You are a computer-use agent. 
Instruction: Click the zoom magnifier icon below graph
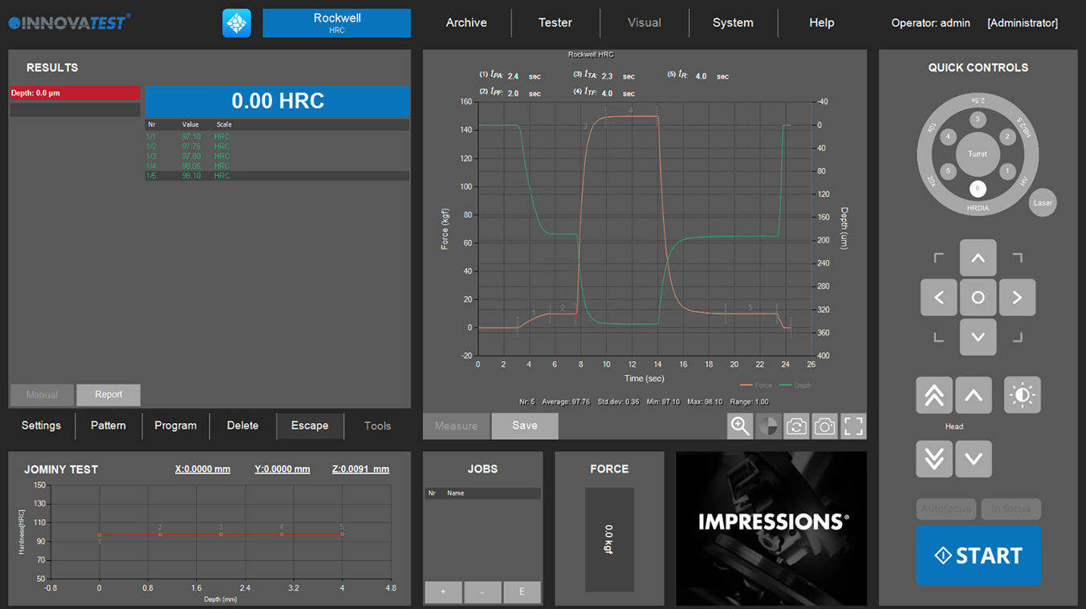click(x=740, y=426)
